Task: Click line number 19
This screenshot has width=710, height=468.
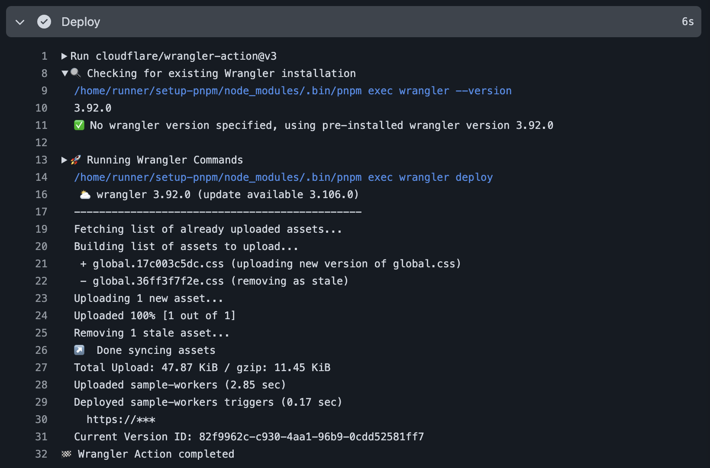Action: click(x=41, y=229)
